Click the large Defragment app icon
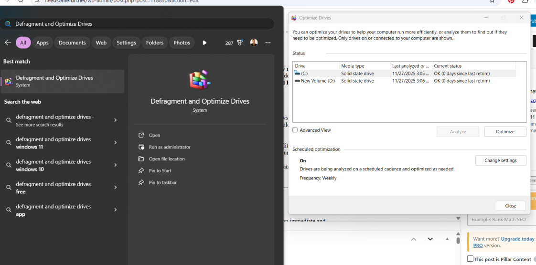The height and width of the screenshot is (265, 536). point(200,79)
